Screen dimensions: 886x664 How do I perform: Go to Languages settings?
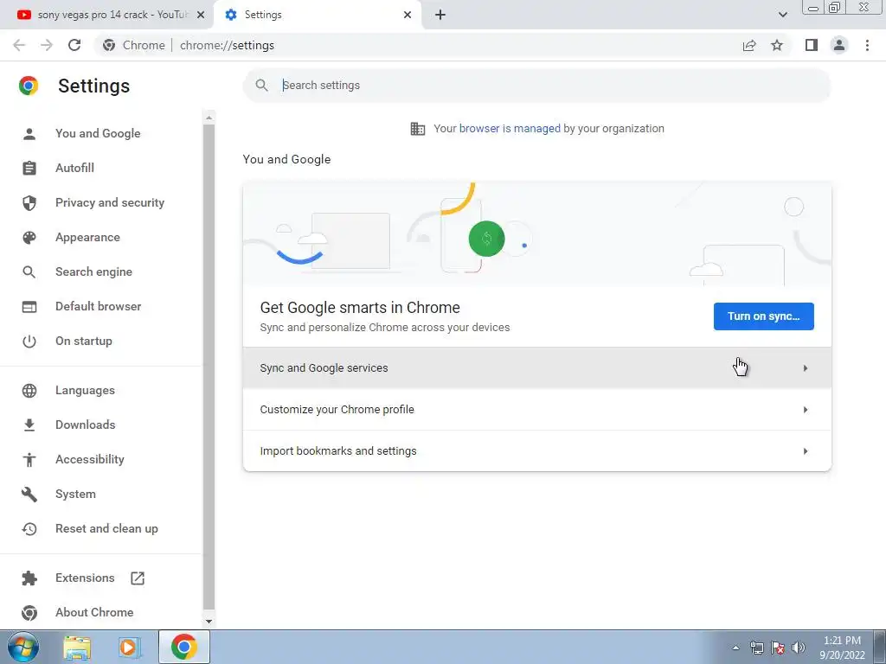click(x=85, y=390)
